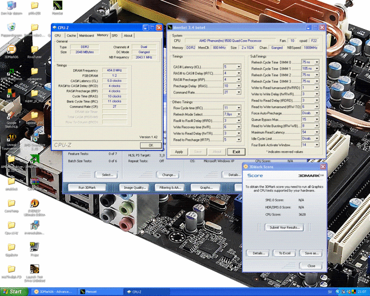Open the Force Auto-Precharge dropdown
370x296 pixels.
pyautogui.click(x=317, y=113)
